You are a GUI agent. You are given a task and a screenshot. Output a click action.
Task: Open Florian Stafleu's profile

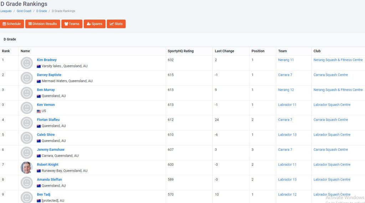click(x=48, y=120)
